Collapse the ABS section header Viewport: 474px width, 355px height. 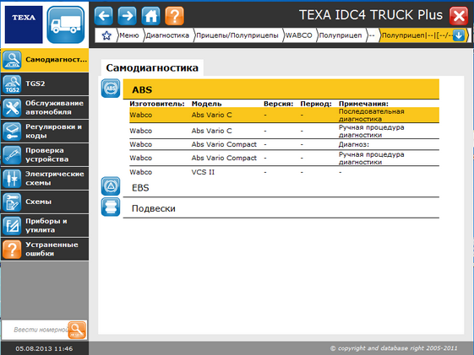[x=281, y=89]
